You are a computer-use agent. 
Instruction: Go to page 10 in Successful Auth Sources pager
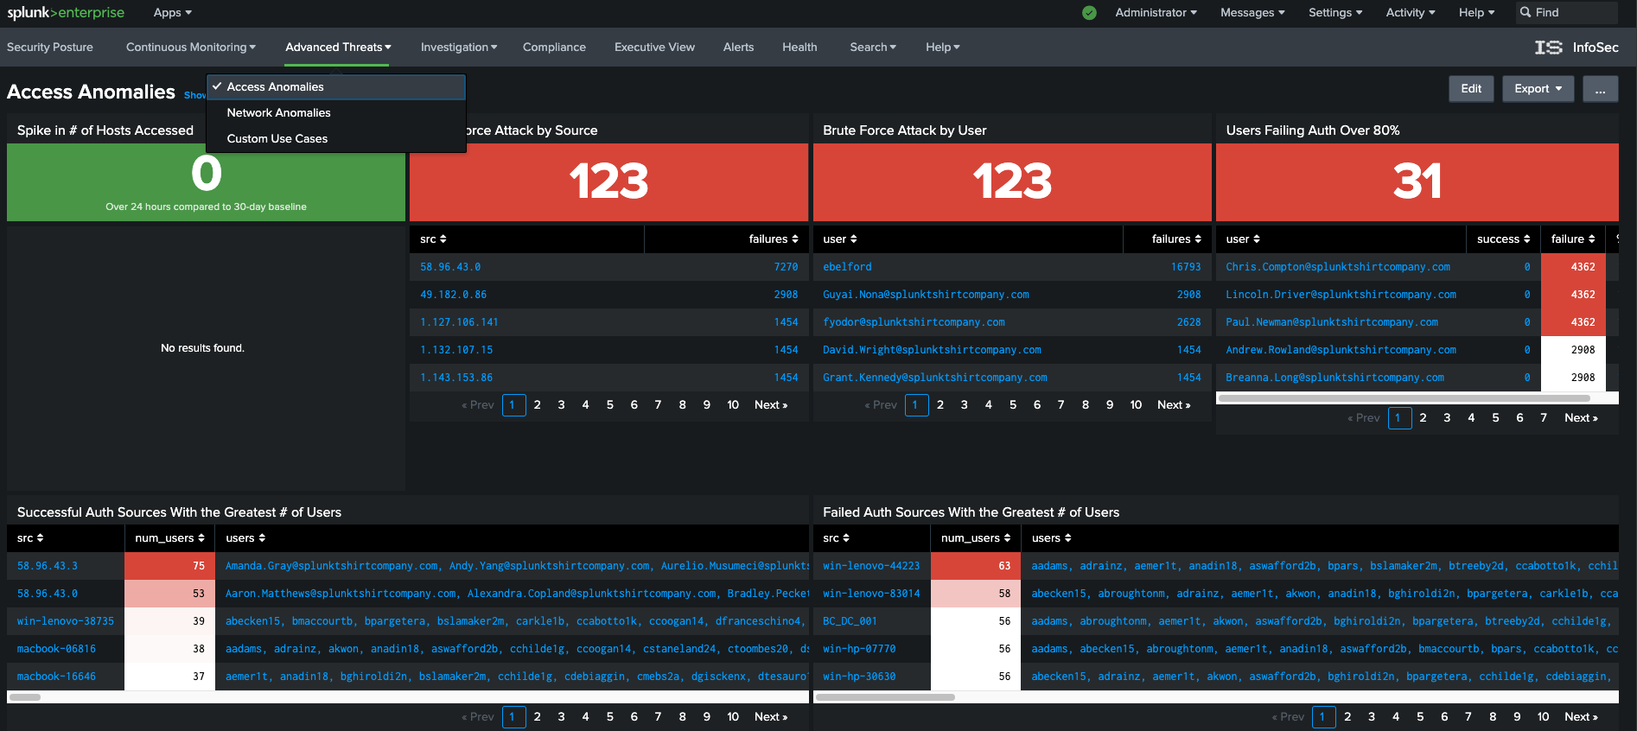pos(733,717)
